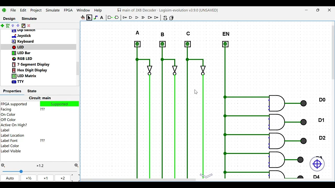Choose the XOR gate toolbar icon
Viewport: 335px width, 188px height.
pyautogui.click(x=143, y=17)
